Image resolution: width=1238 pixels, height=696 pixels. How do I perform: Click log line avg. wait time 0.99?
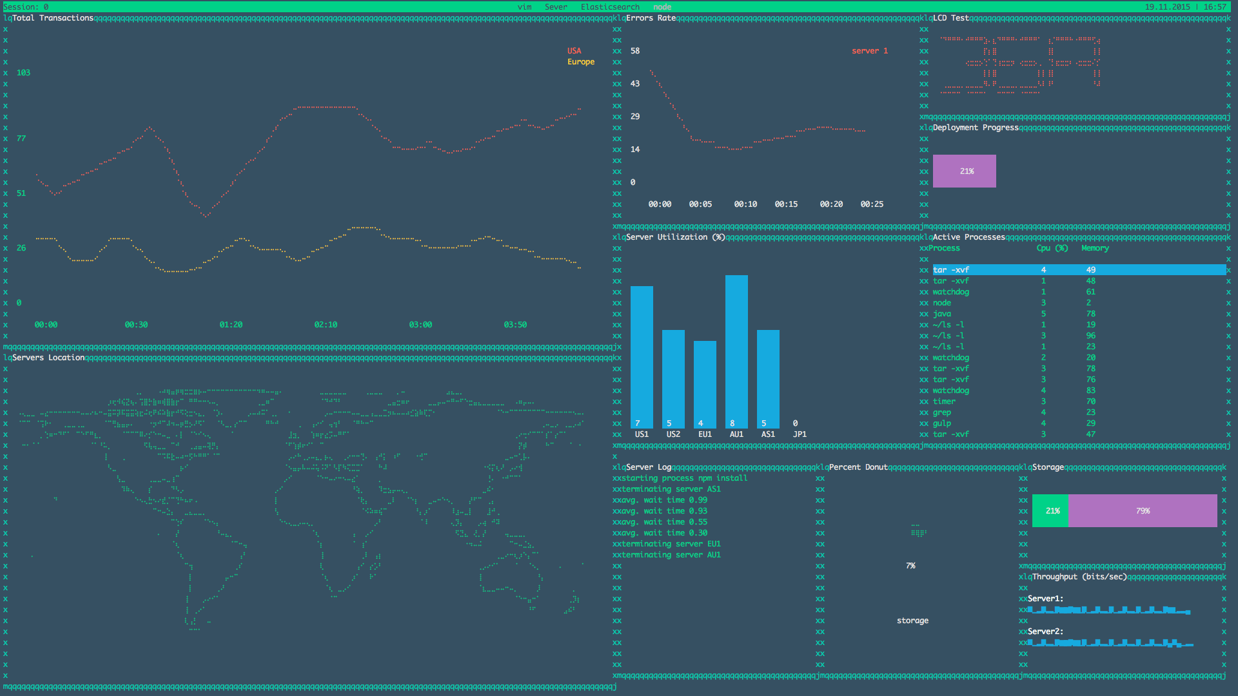pos(664,500)
